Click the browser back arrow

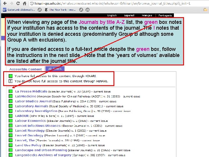point(5,3)
